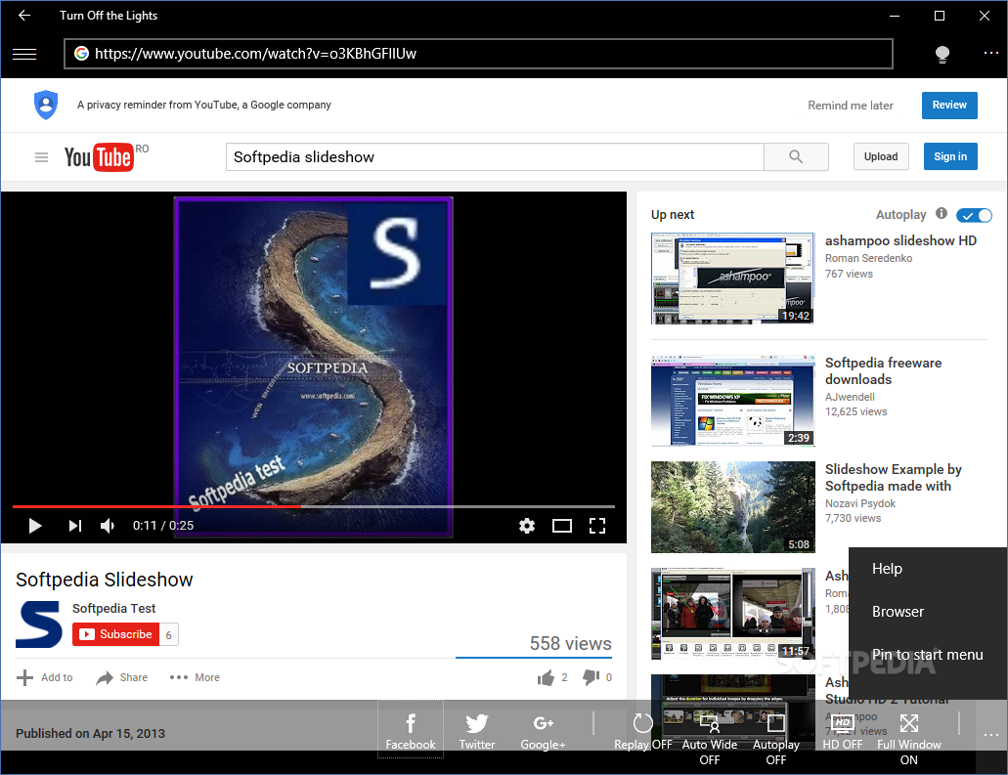This screenshot has width=1008, height=775.
Task: Skip to next video
Action: tap(75, 527)
